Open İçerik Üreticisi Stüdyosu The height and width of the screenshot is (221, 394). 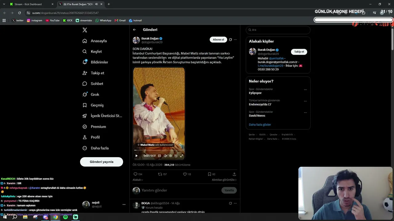[102, 116]
